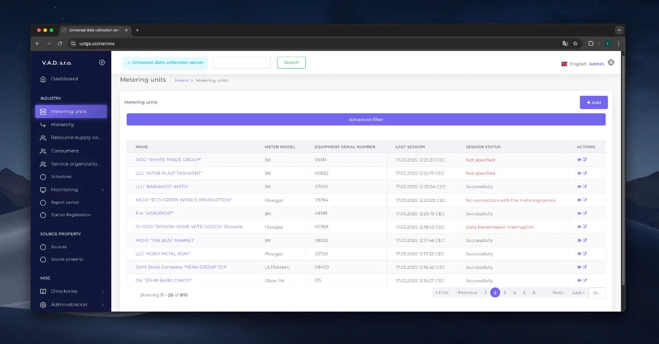Open the settings gear beside Admin
The height and width of the screenshot is (344, 659).
(x=611, y=62)
